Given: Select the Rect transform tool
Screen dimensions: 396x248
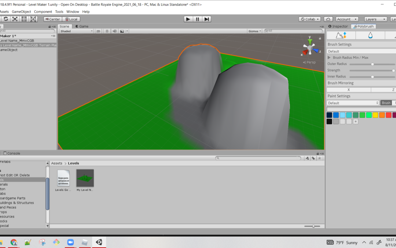Looking at the screenshot, I should pos(24,19).
